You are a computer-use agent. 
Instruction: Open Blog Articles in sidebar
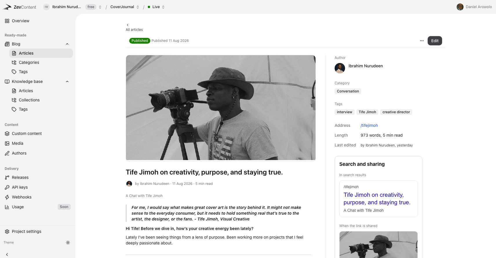[41, 53]
